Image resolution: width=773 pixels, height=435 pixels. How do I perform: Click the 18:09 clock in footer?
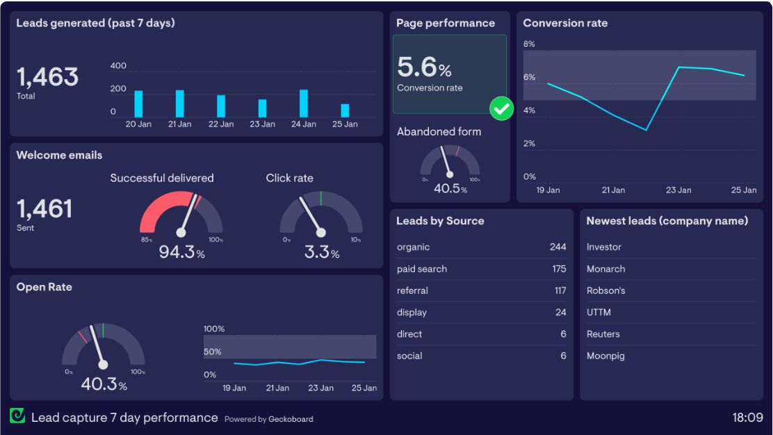[747, 418]
